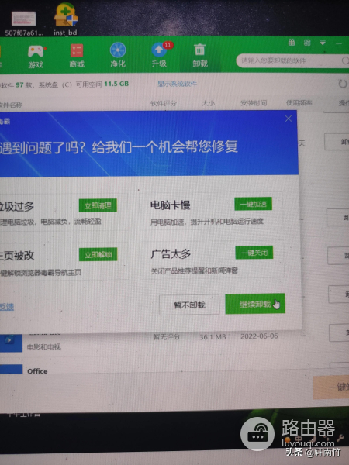The height and width of the screenshot is (465, 349).
Task: Click the grid skin icon in title bar
Action: [x=307, y=43]
